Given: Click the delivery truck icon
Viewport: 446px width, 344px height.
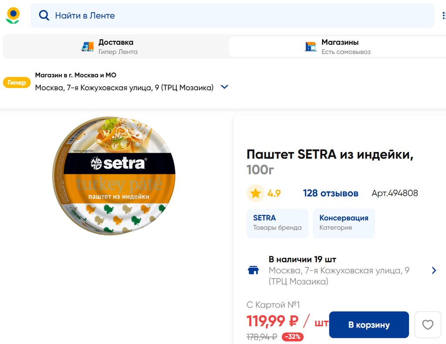Looking at the screenshot, I should pos(88,47).
